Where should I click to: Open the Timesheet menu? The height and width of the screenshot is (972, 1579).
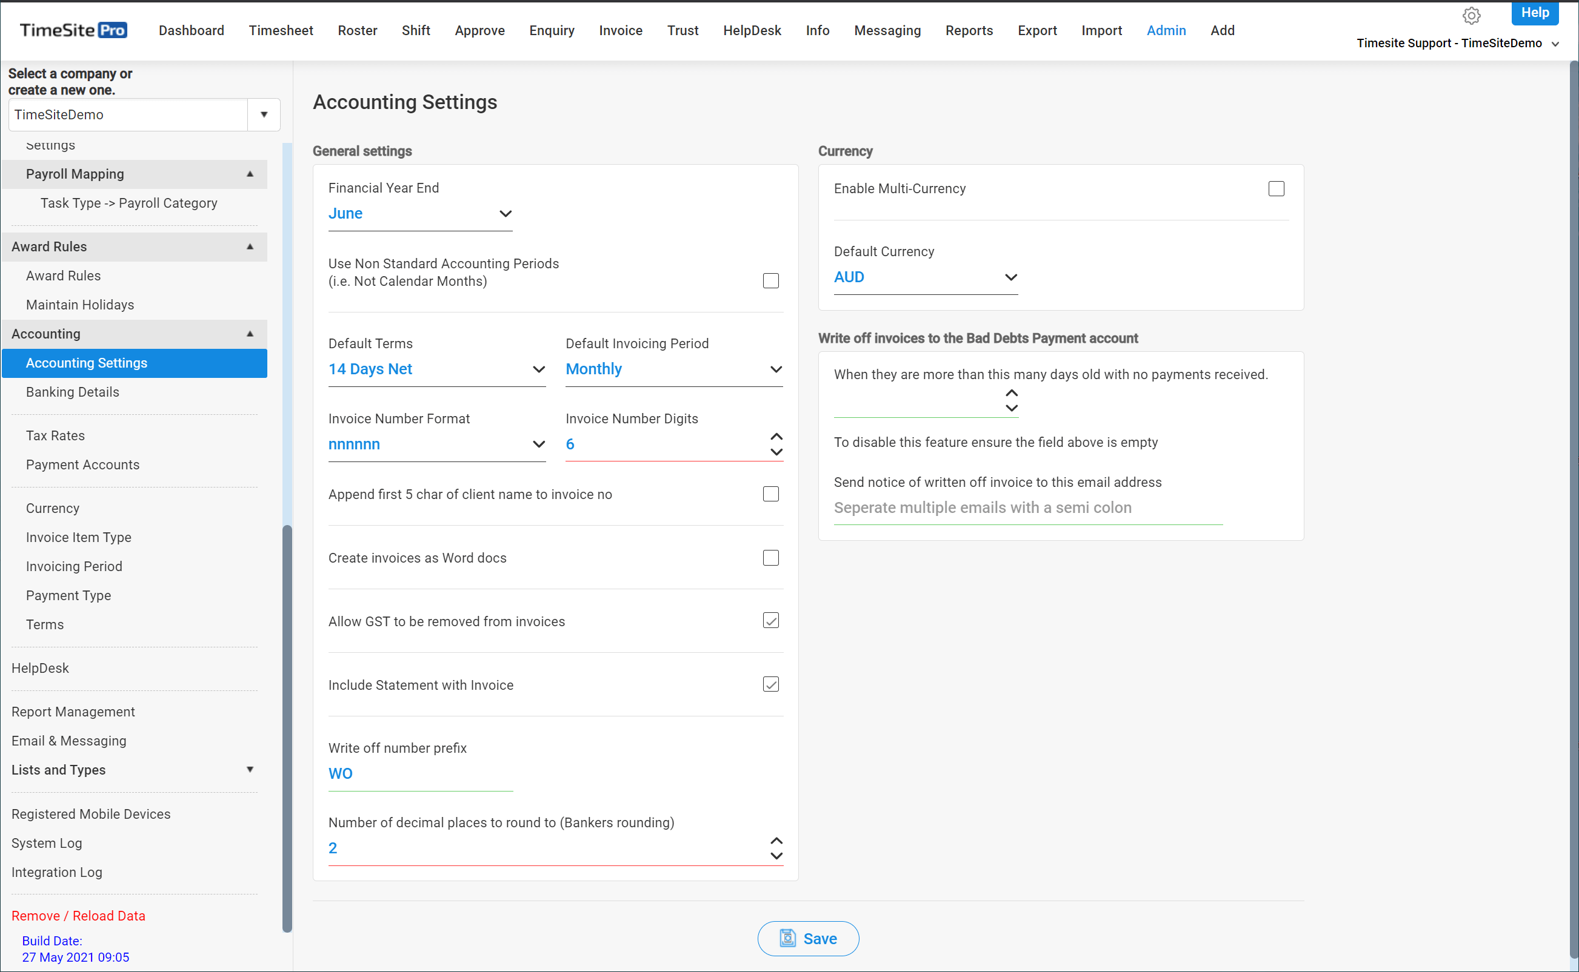point(281,30)
